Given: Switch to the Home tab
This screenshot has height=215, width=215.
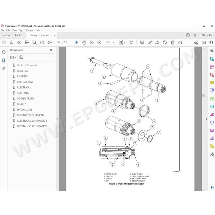Looking at the screenshot, I should pos(6,35).
